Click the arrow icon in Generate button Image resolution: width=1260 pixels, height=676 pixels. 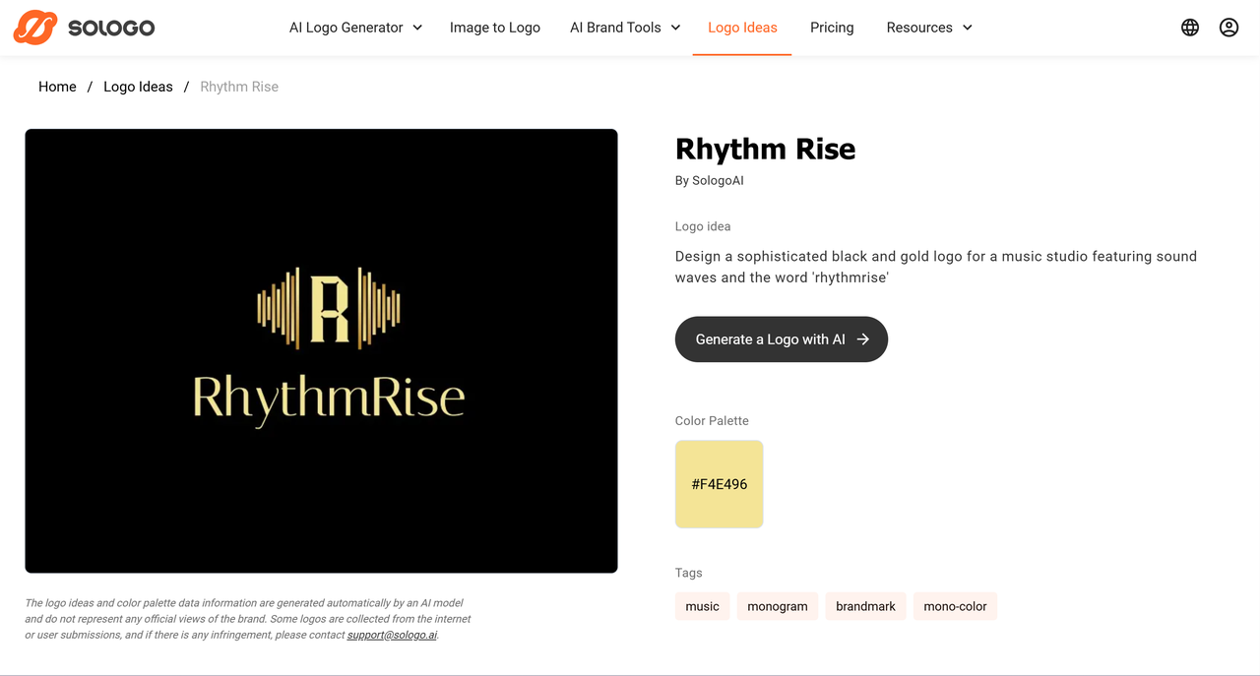(x=863, y=339)
